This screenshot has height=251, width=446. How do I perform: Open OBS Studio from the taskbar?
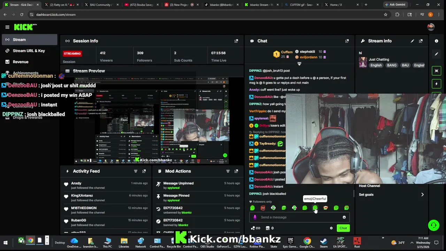(x=207, y=242)
